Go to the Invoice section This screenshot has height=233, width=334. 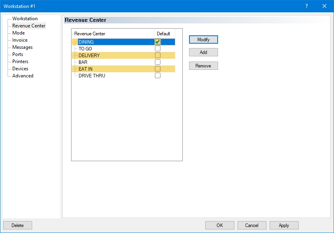pos(20,40)
